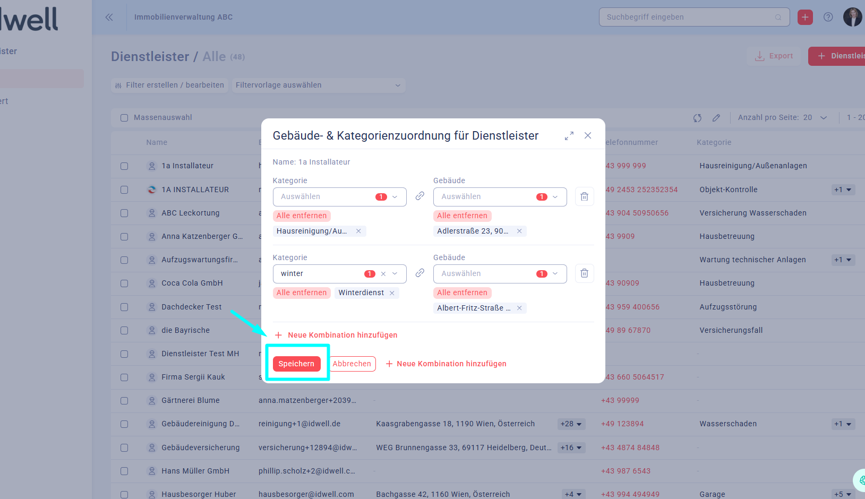
Task: Expand the +28 buildings list for Gebäudereinigung
Action: tap(571, 424)
